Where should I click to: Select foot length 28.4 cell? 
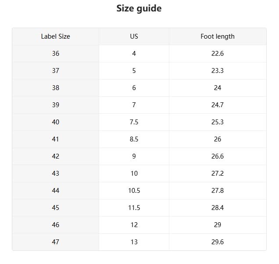click(218, 208)
